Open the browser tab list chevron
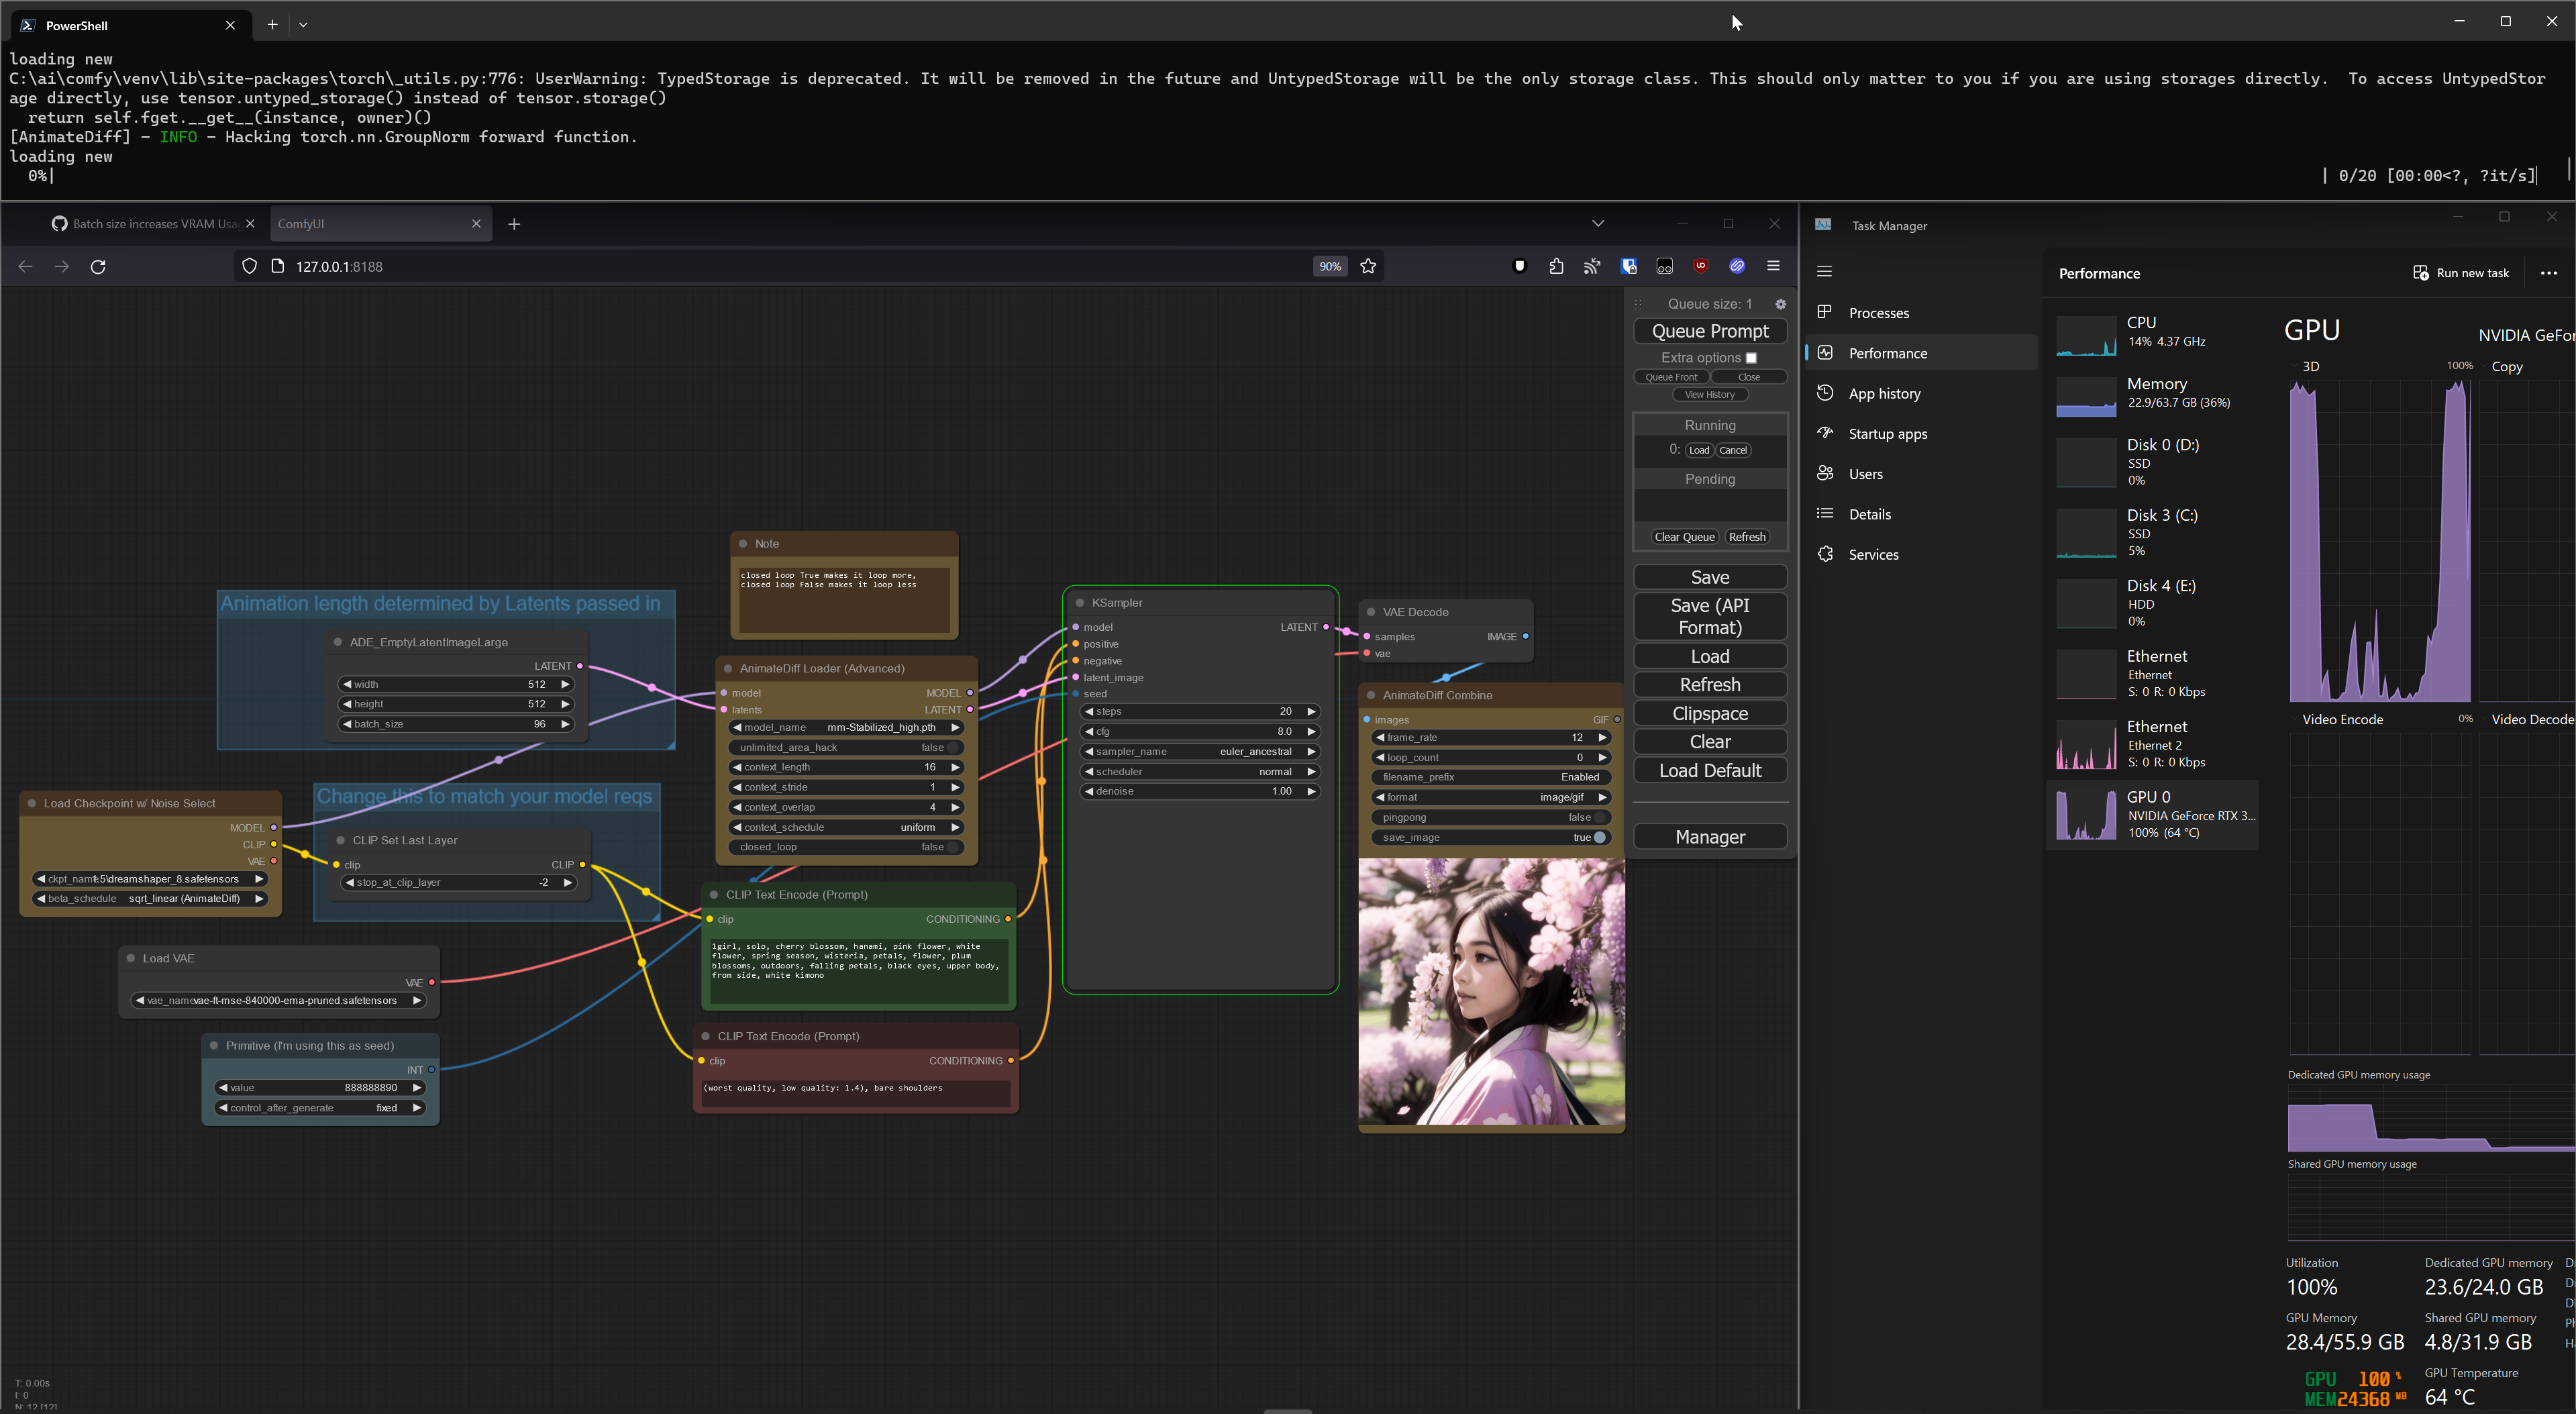The image size is (2576, 1414). coord(1597,223)
